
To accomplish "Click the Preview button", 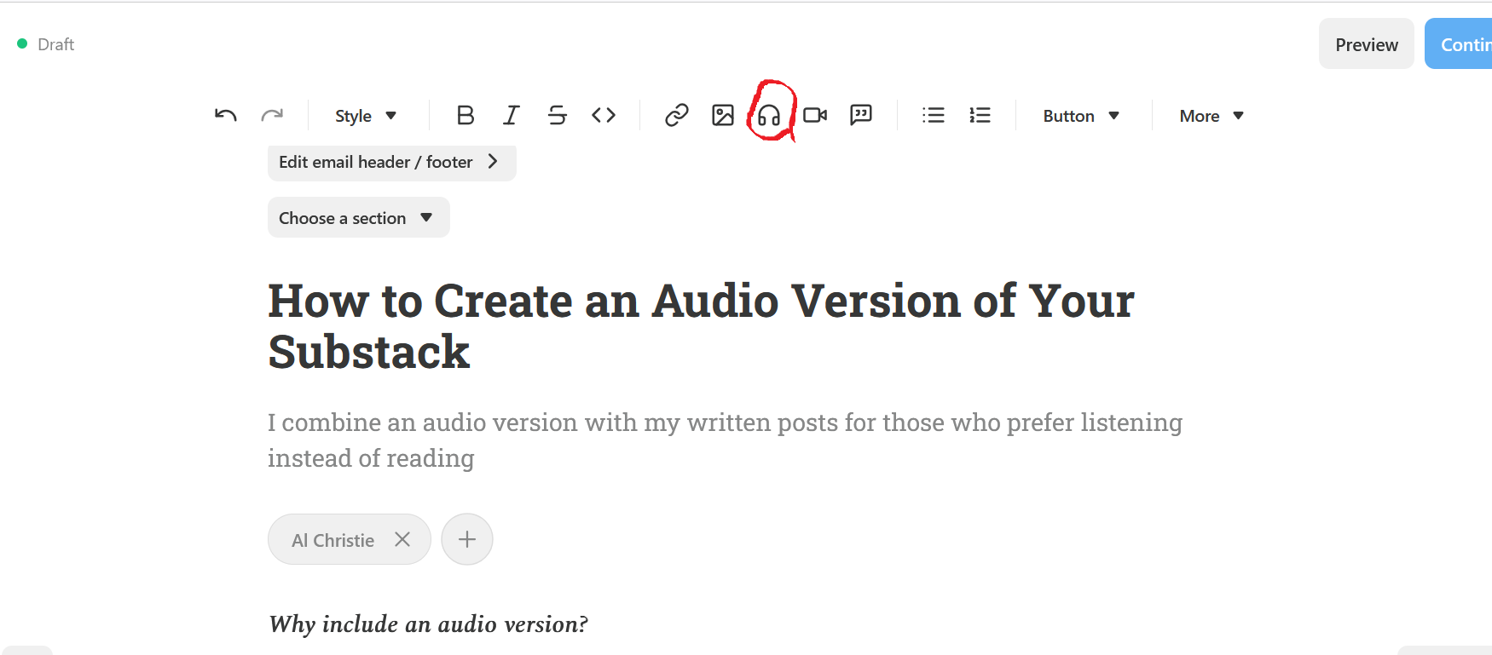I will (x=1367, y=44).
